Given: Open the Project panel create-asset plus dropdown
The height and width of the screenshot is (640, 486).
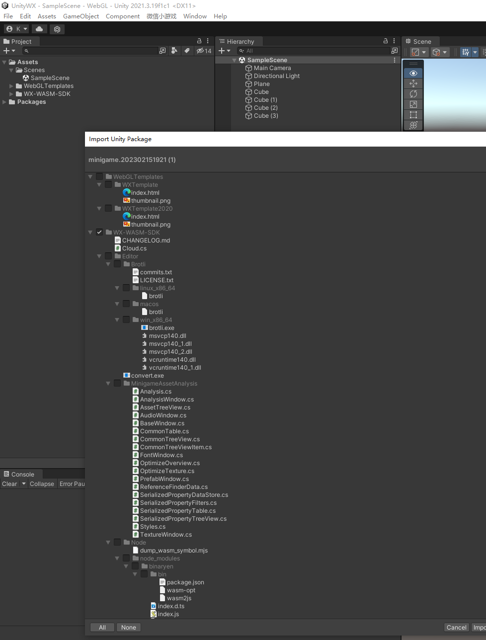Looking at the screenshot, I should (9, 51).
